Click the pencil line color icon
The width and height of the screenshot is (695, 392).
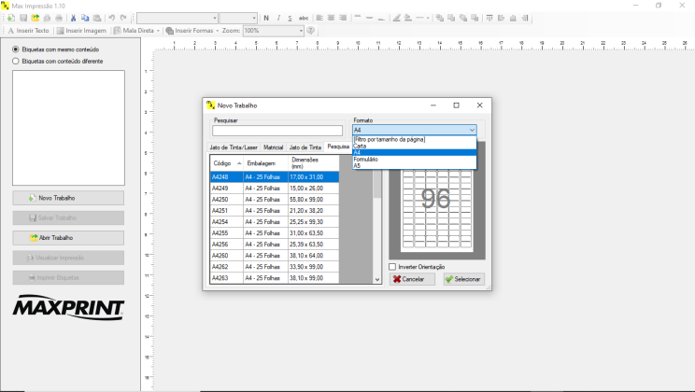pyautogui.click(x=397, y=18)
